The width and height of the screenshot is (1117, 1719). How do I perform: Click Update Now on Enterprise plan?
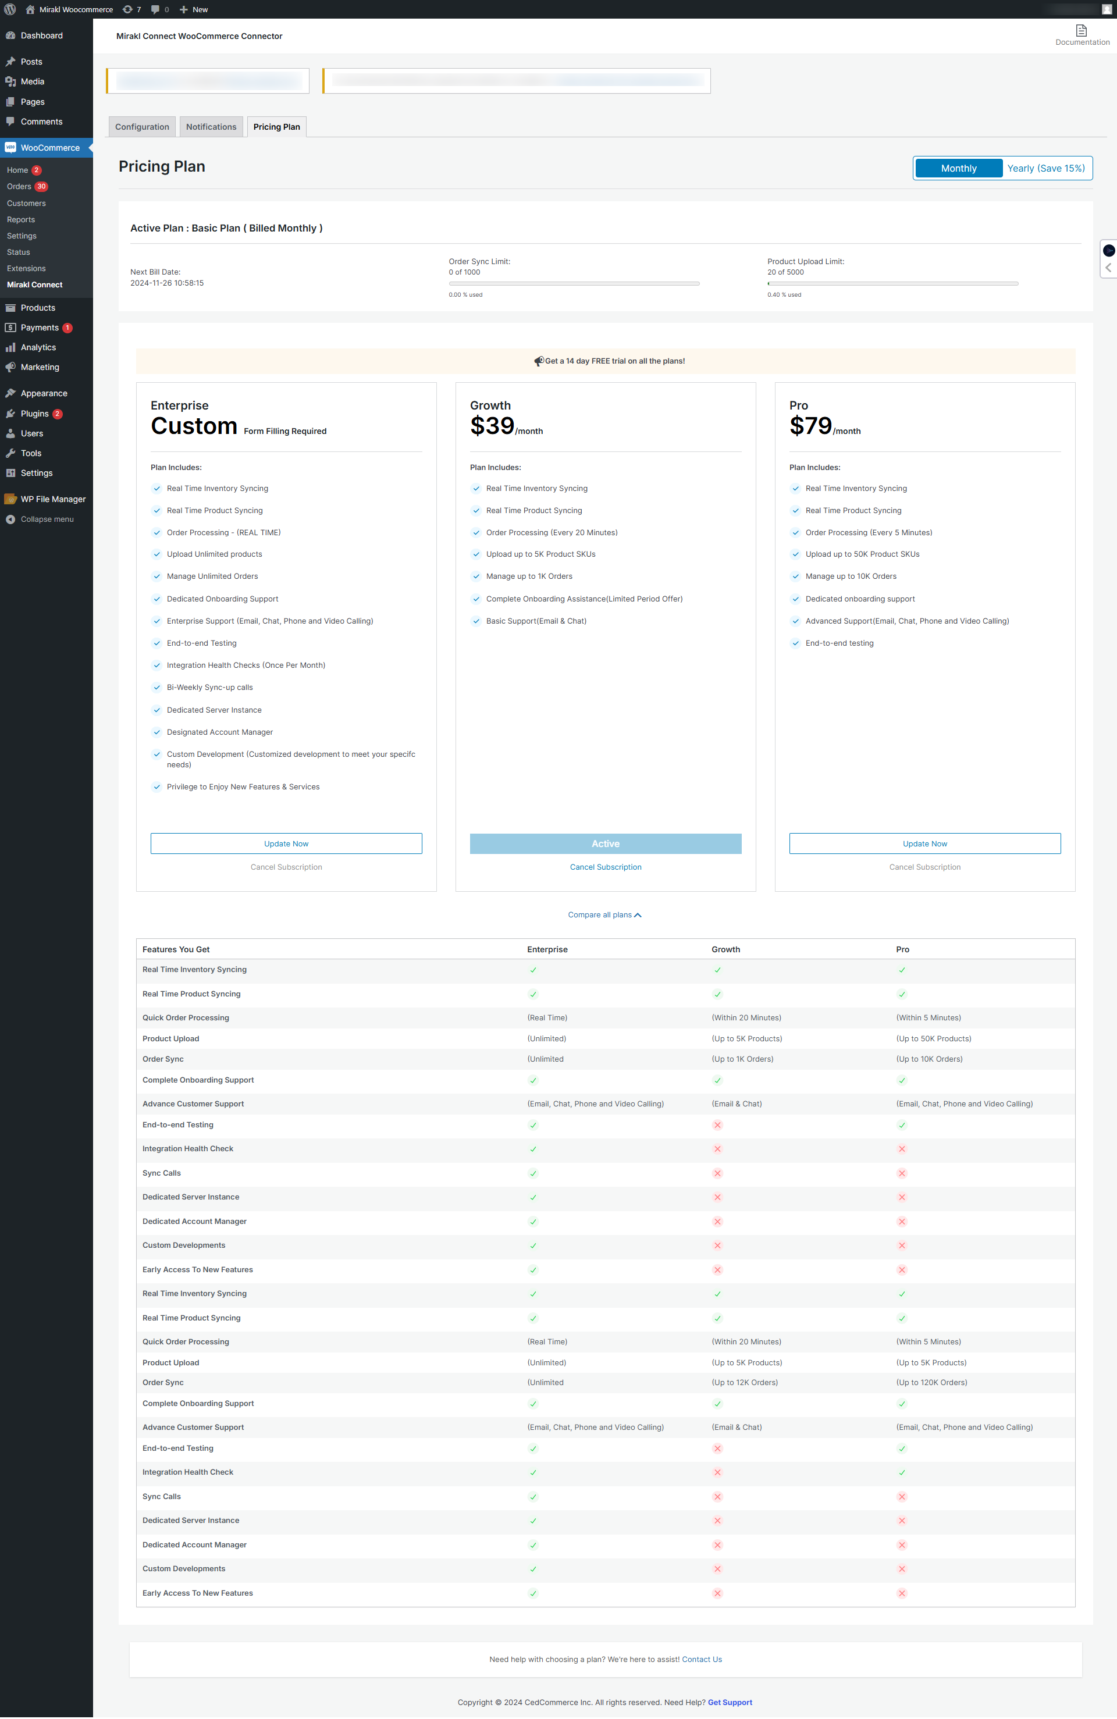[x=286, y=844]
